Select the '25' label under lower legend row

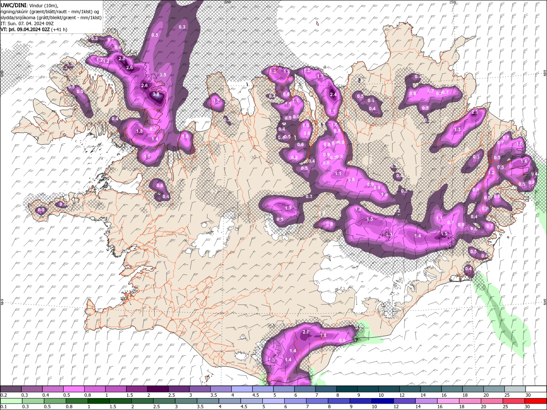click(506, 407)
